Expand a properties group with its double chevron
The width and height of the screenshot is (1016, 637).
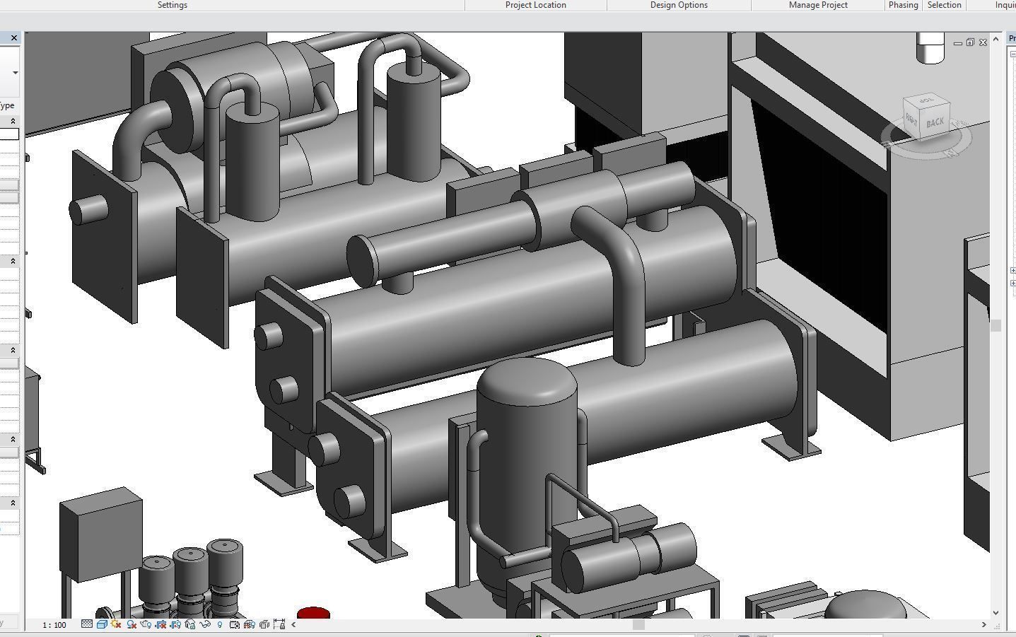click(13, 120)
